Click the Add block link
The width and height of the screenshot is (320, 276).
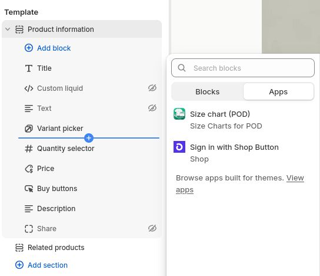(54, 48)
